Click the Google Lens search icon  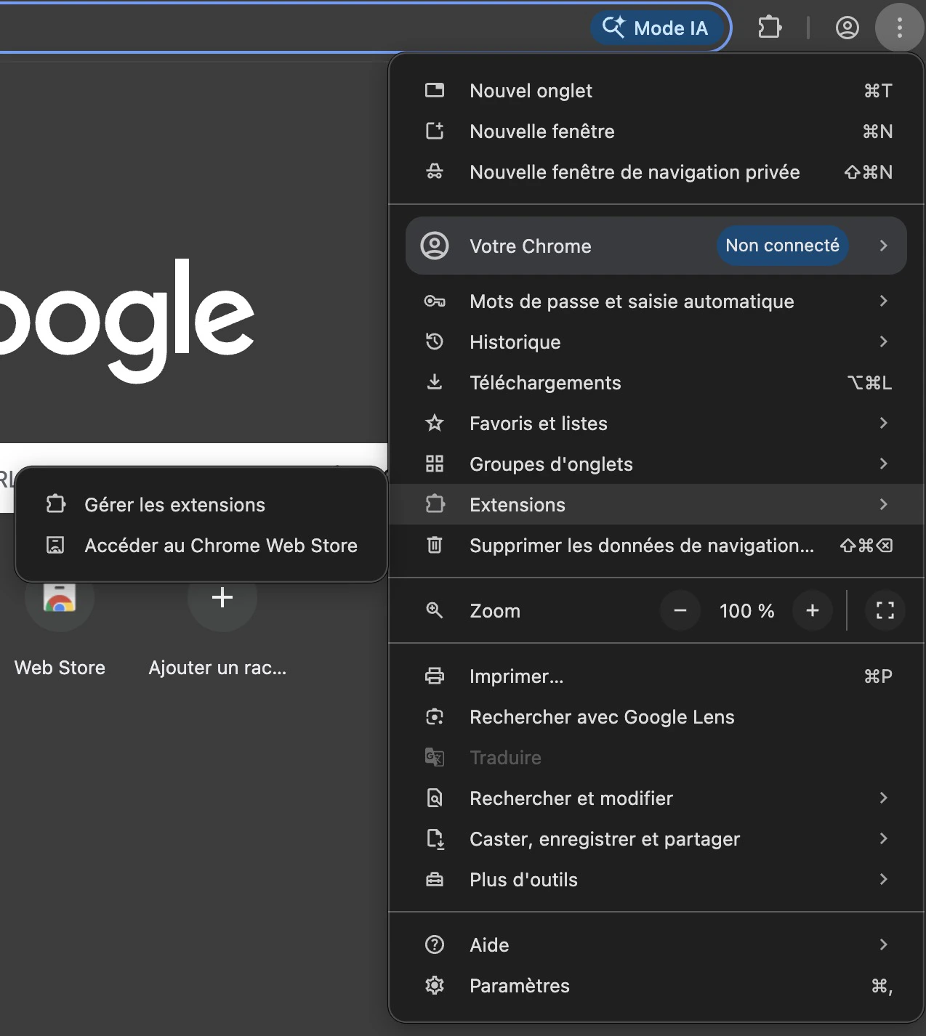point(435,716)
